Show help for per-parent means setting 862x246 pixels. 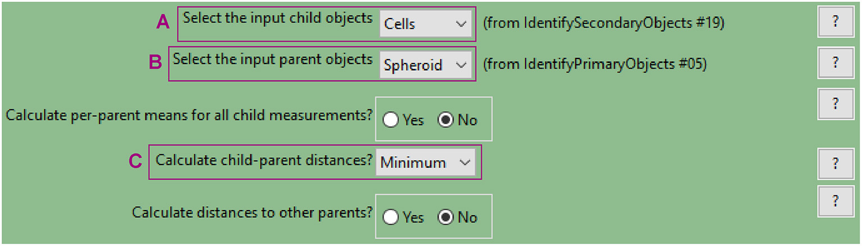click(x=835, y=104)
